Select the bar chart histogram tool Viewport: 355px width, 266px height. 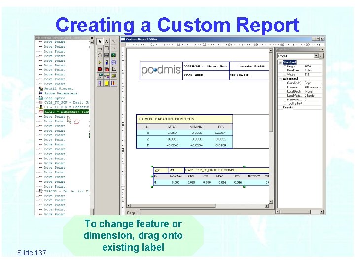click(x=114, y=83)
